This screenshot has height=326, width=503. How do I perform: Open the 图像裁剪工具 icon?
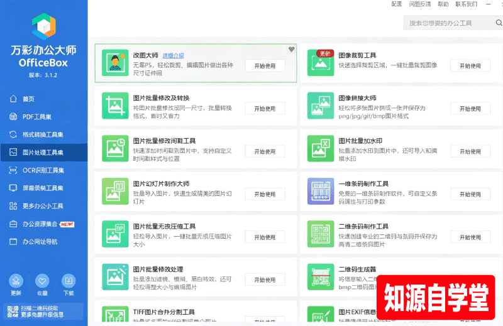point(321,63)
